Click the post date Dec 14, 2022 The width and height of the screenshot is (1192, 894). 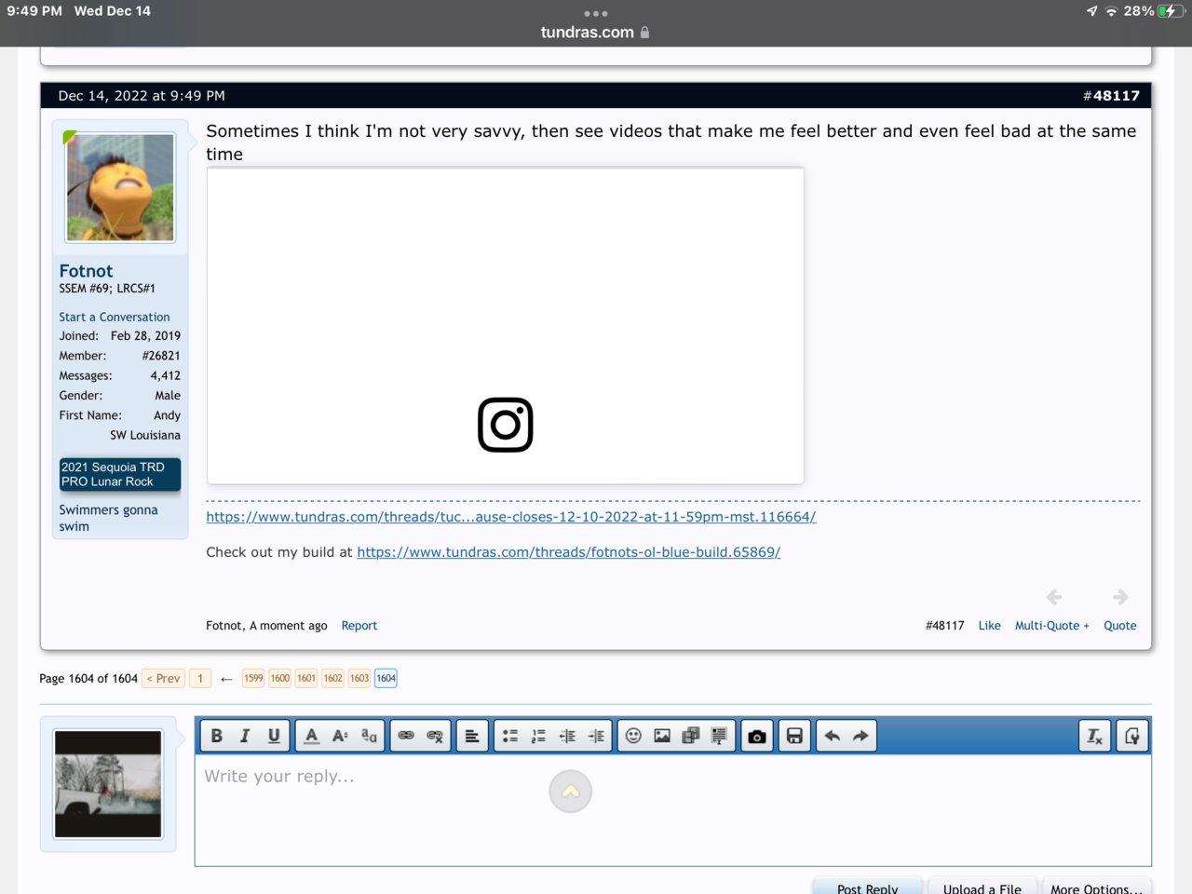tap(141, 96)
